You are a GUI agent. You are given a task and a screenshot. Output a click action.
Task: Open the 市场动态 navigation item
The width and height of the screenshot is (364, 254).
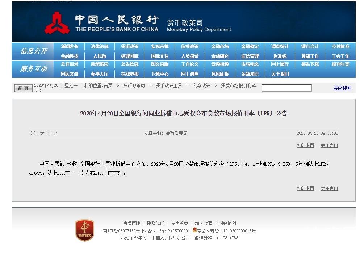(x=250, y=64)
